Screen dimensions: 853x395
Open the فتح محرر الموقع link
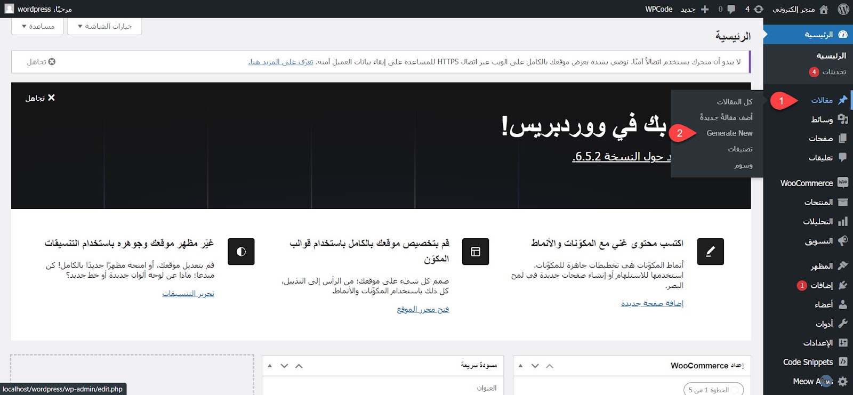click(x=423, y=309)
